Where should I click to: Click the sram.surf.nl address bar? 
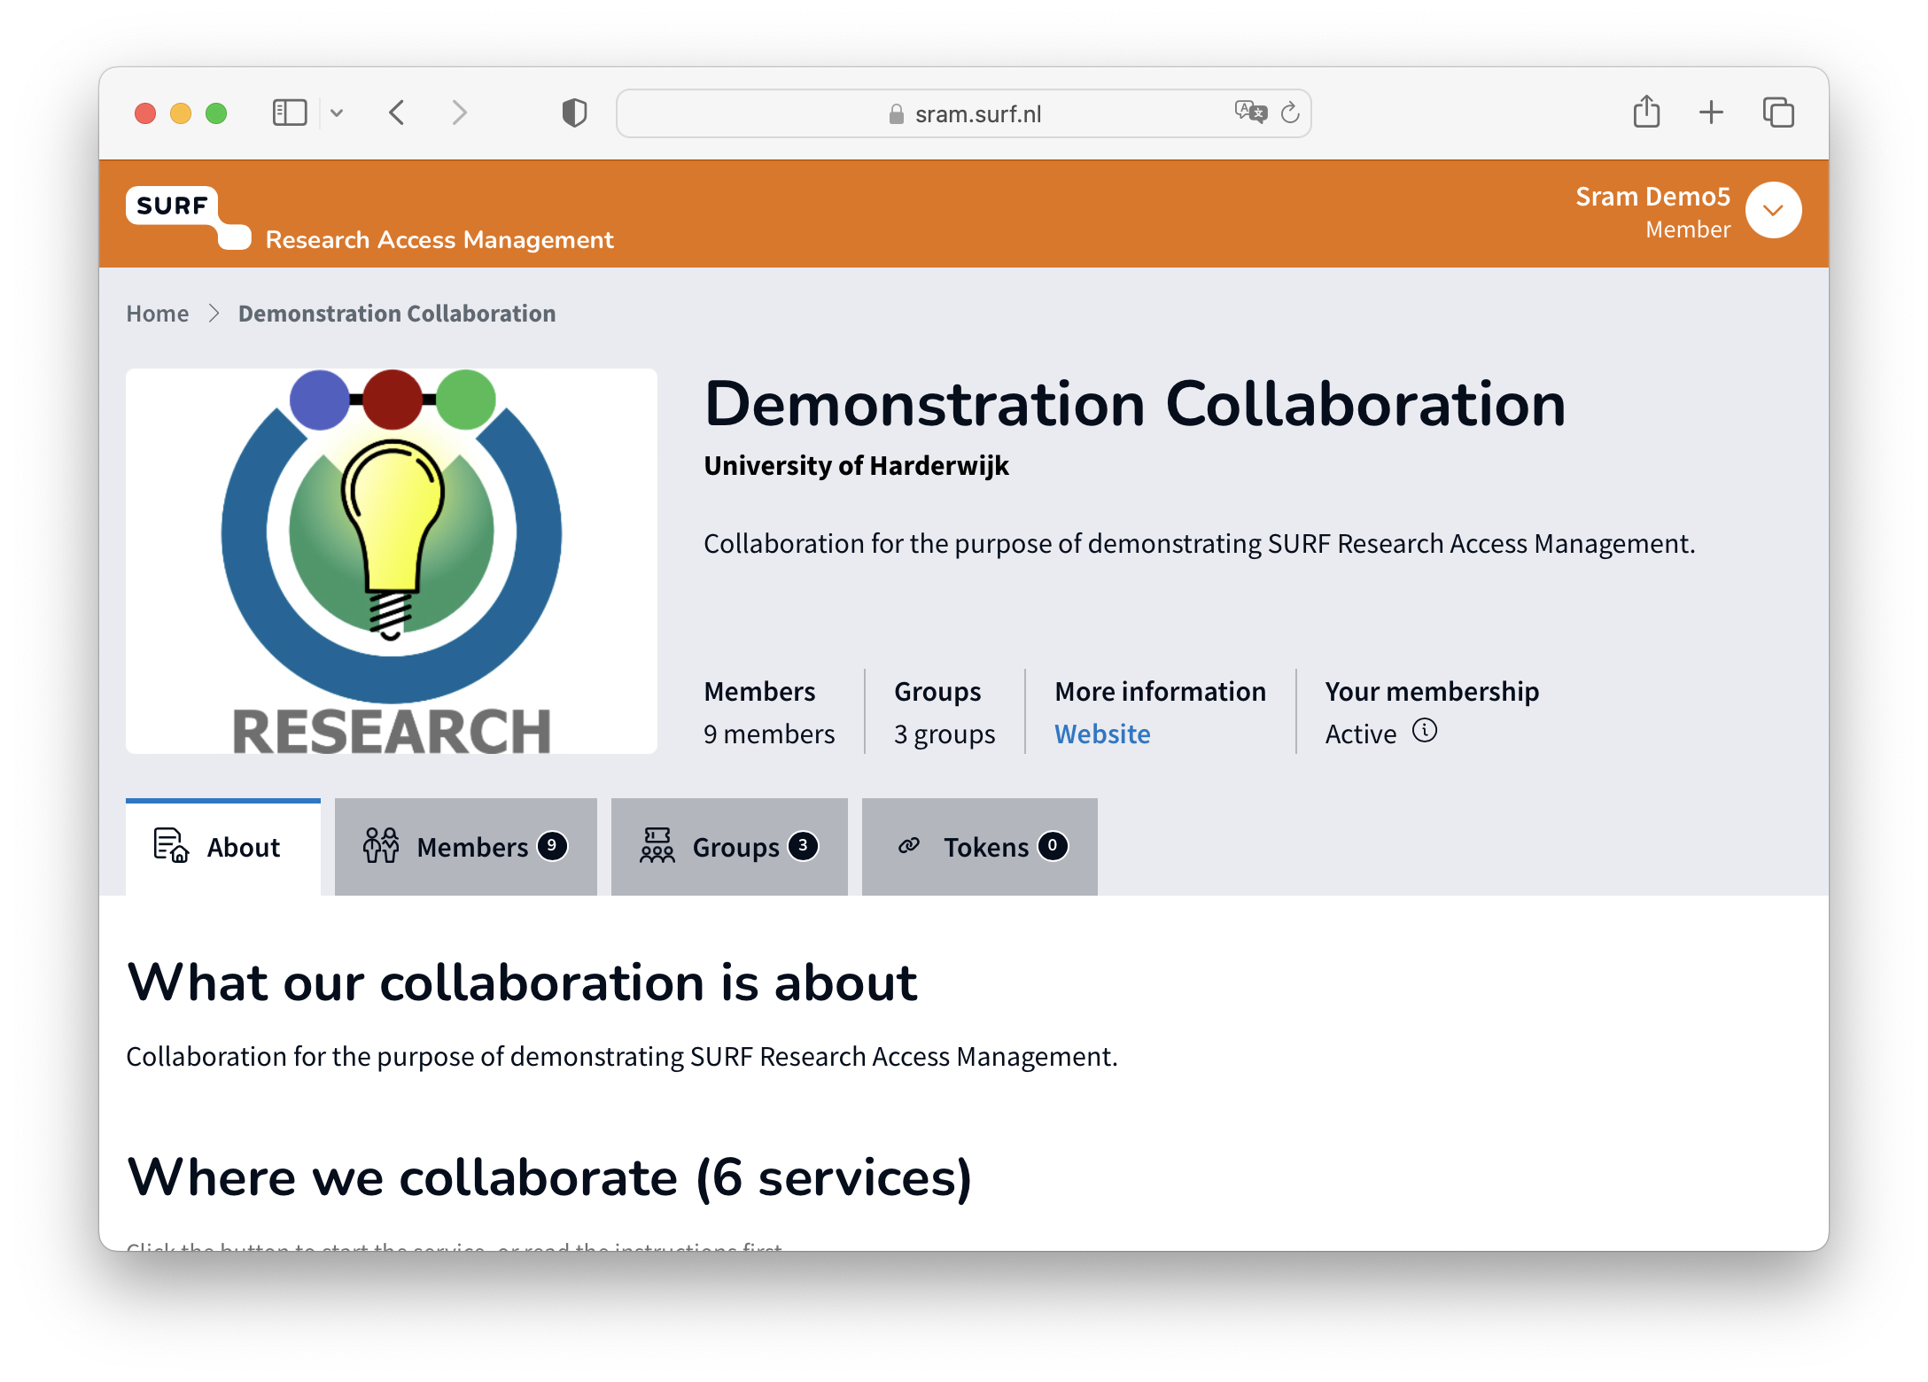click(x=963, y=113)
